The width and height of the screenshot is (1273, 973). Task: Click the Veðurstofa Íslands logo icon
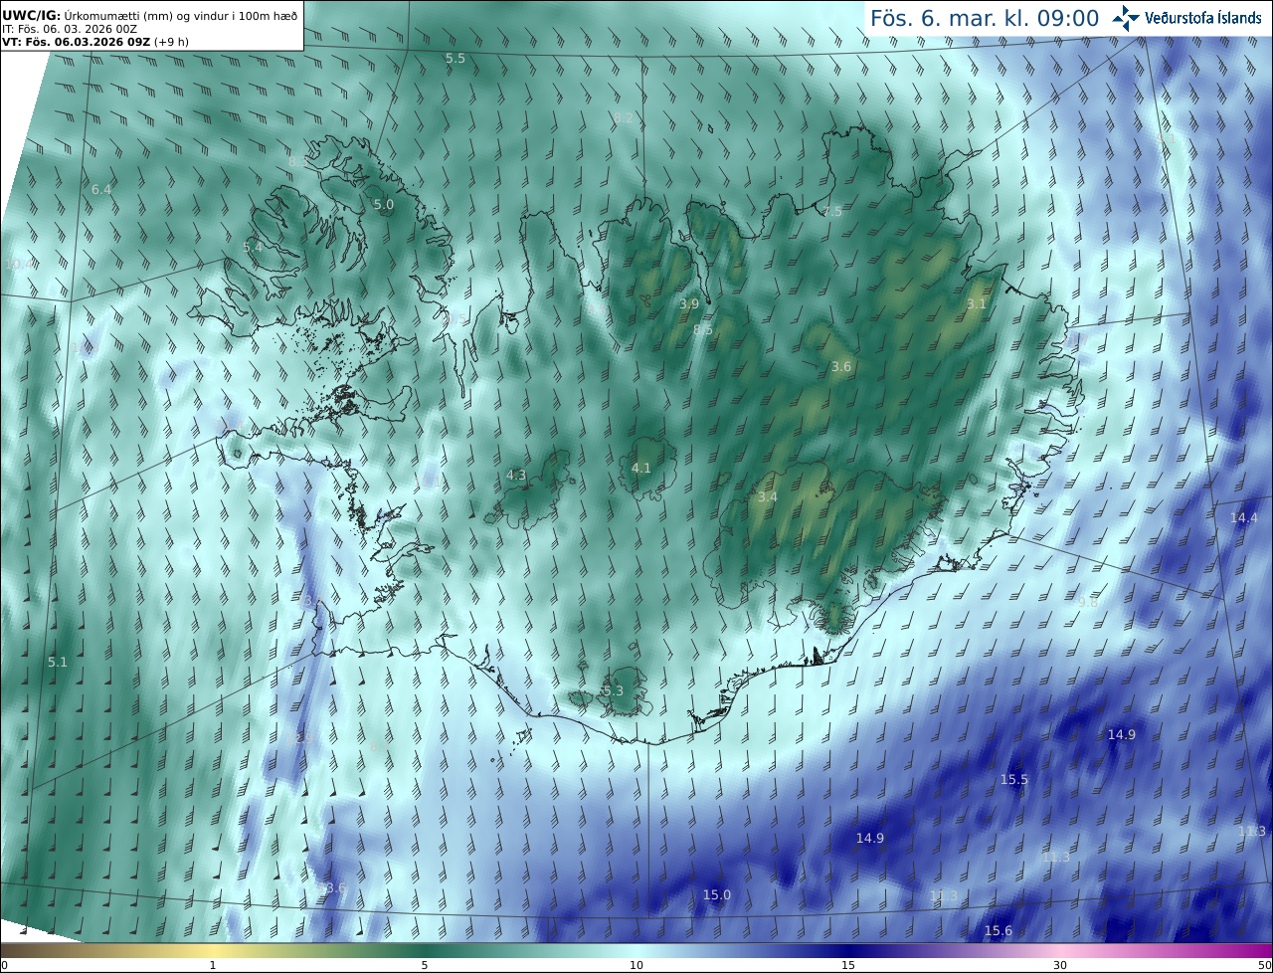[1126, 17]
